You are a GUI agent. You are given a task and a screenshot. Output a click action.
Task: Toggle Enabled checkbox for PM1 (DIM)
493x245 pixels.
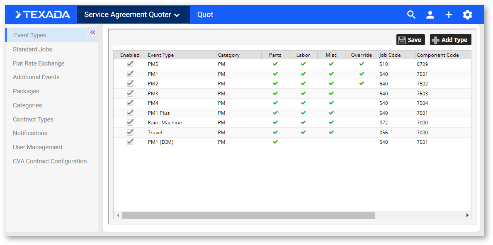point(130,142)
